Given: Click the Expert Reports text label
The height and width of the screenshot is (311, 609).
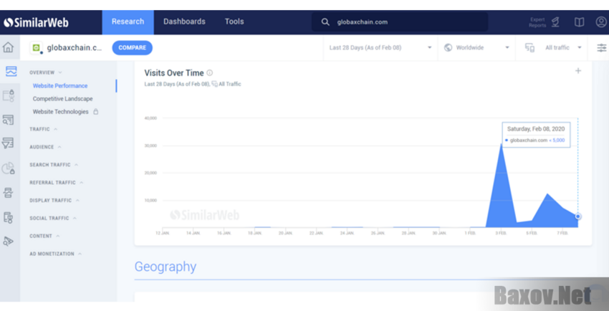Looking at the screenshot, I should [x=537, y=22].
